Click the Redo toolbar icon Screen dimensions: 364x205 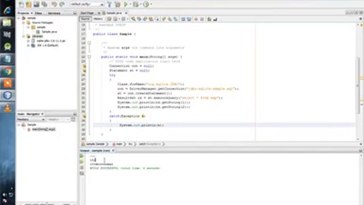pyautogui.click(x=62, y=4)
